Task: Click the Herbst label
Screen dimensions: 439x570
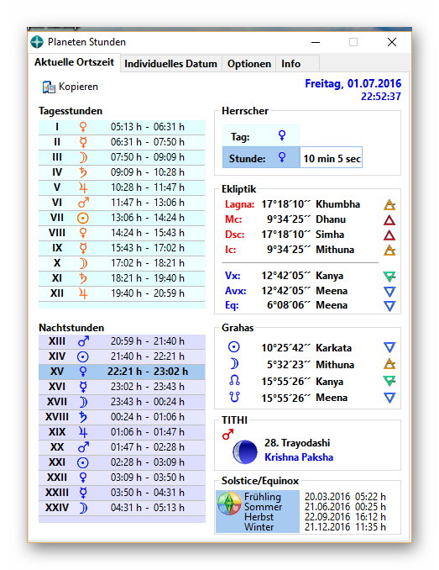Action: [259, 517]
